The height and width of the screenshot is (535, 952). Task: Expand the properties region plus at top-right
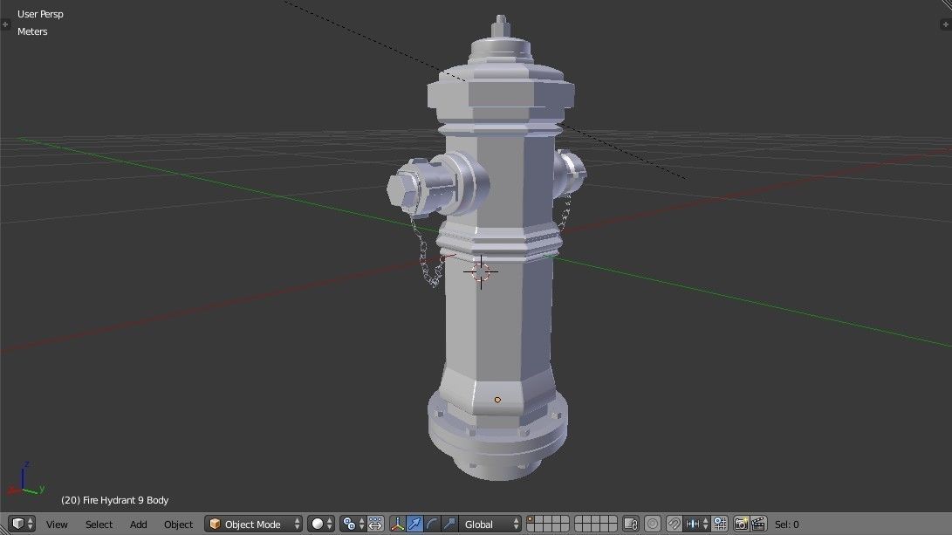[946, 24]
